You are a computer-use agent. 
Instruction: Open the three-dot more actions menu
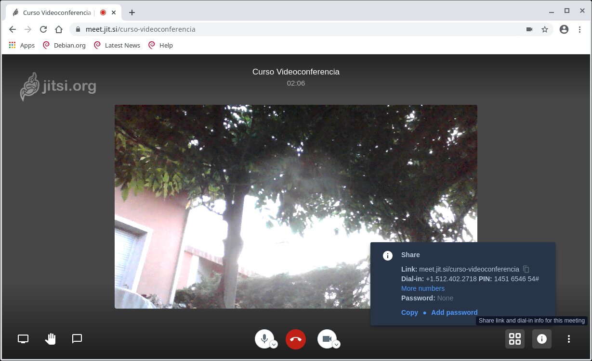coord(569,339)
